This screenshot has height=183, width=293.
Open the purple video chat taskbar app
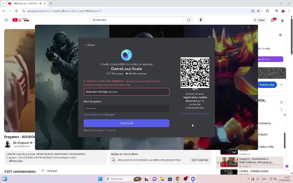pos(154,179)
